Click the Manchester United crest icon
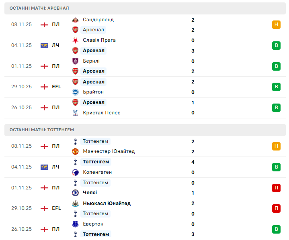 point(75,151)
